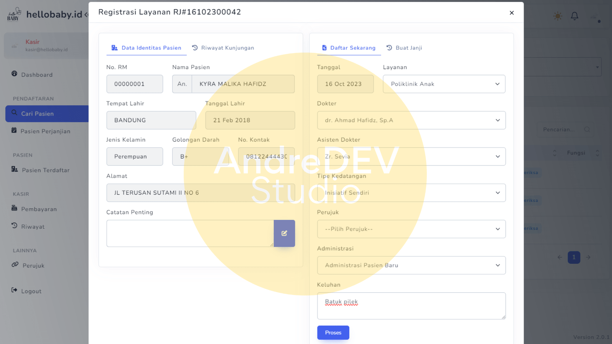
Task: Expand the Asisten Dokter dropdown
Action: pyautogui.click(x=411, y=157)
